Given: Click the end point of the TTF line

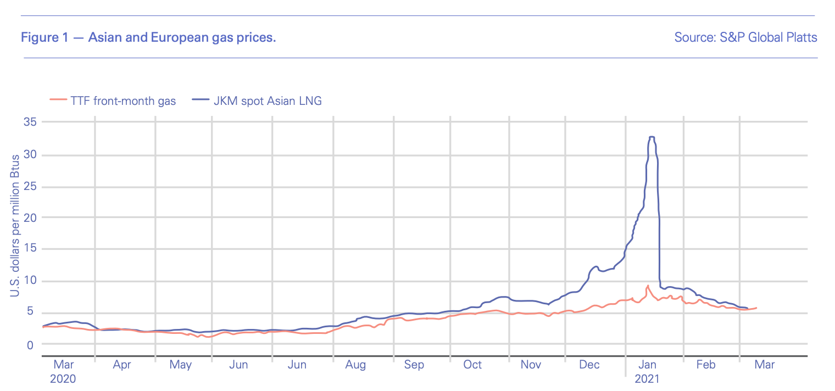Looking at the screenshot, I should coord(756,308).
